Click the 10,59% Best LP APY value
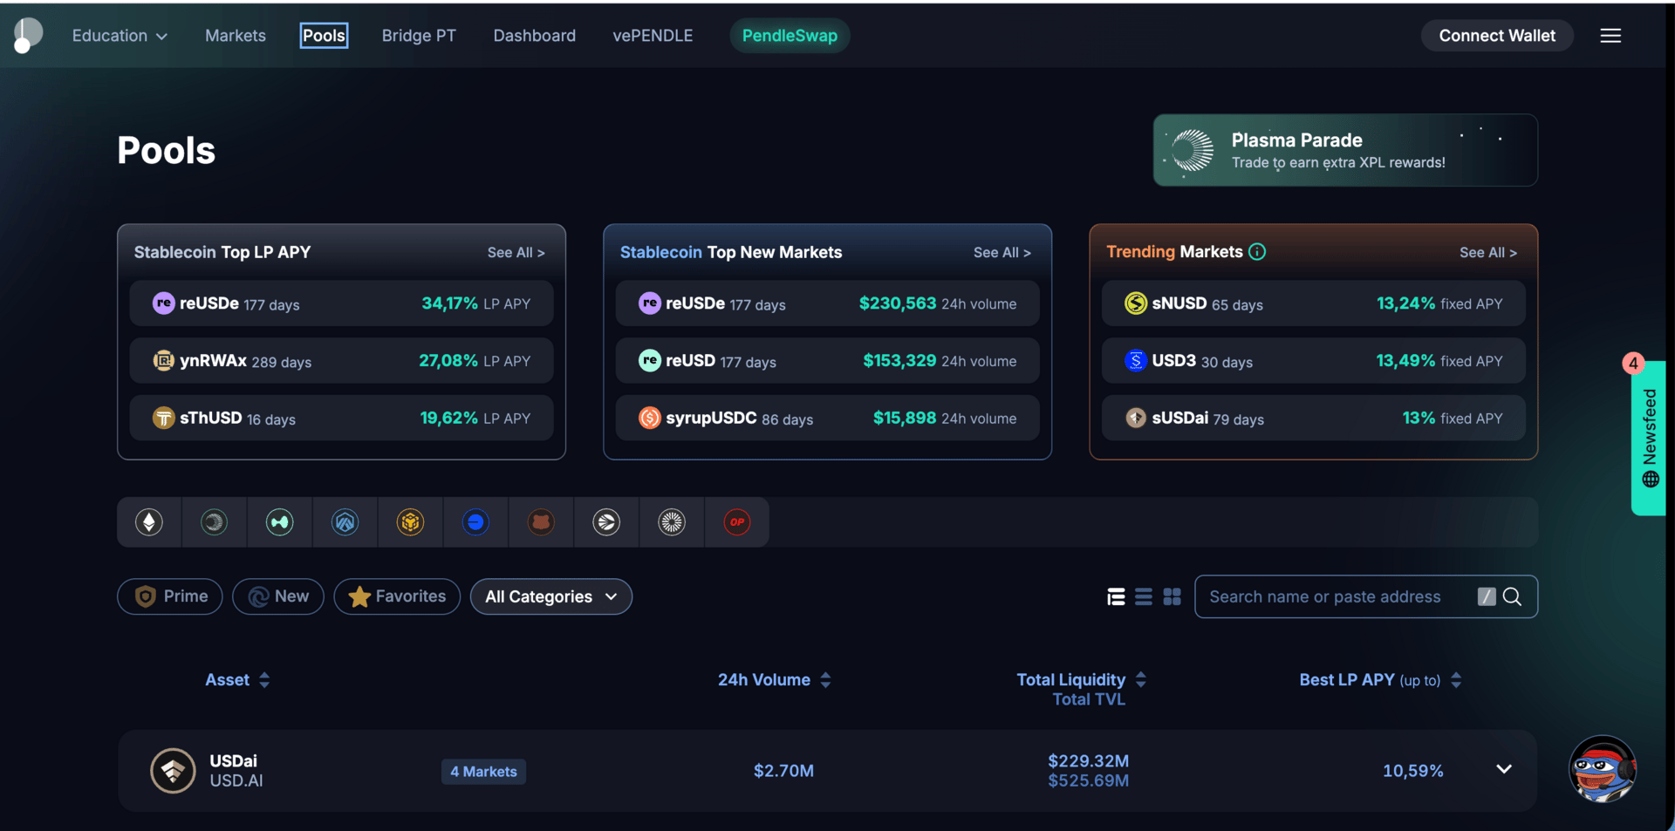The image size is (1675, 831). click(1412, 771)
